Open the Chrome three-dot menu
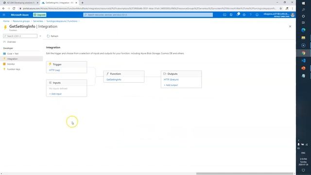 pos(293,9)
